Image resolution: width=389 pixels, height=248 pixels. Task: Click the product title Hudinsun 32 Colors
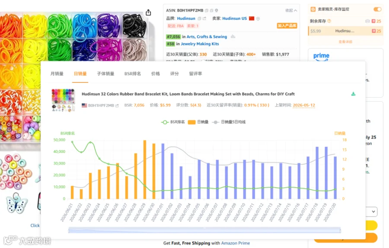[188, 94]
